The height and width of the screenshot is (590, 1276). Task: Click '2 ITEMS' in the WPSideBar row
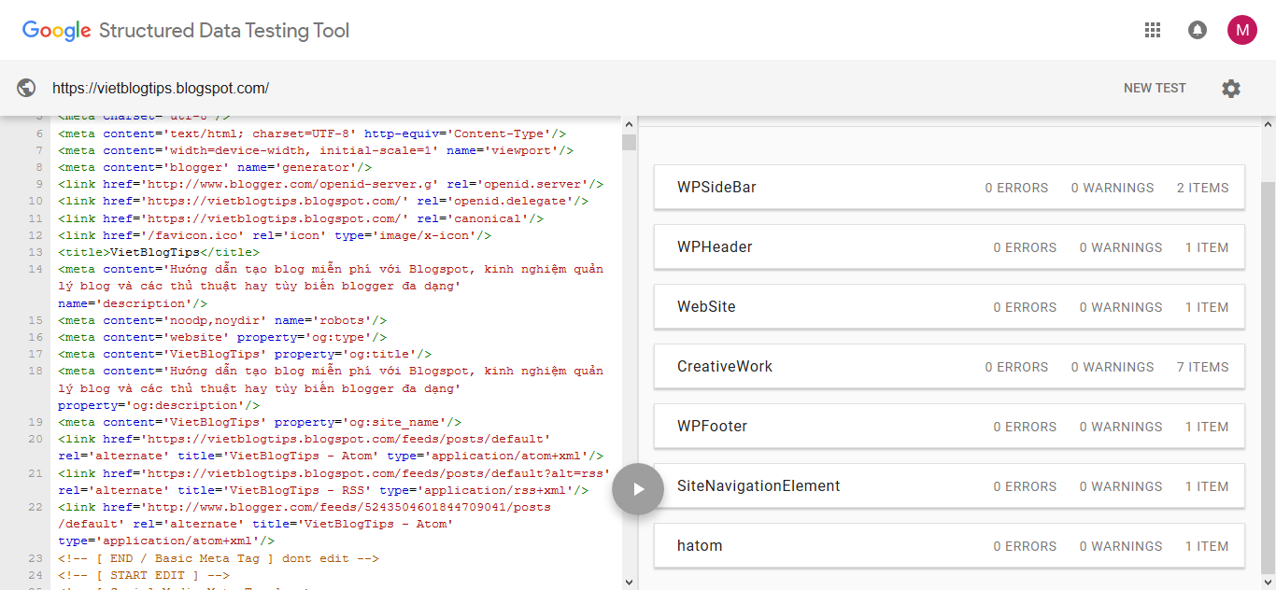click(1202, 188)
